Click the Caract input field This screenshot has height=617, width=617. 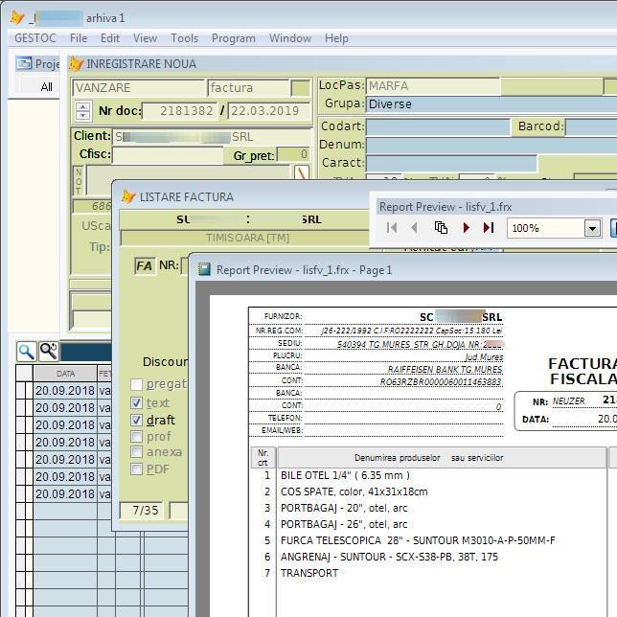[x=451, y=163]
